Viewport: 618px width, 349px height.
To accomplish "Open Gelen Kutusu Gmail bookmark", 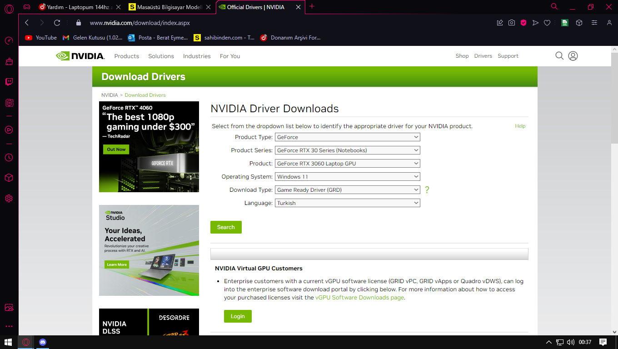I will [93, 38].
